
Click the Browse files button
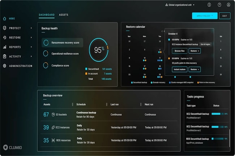coord(180,51)
